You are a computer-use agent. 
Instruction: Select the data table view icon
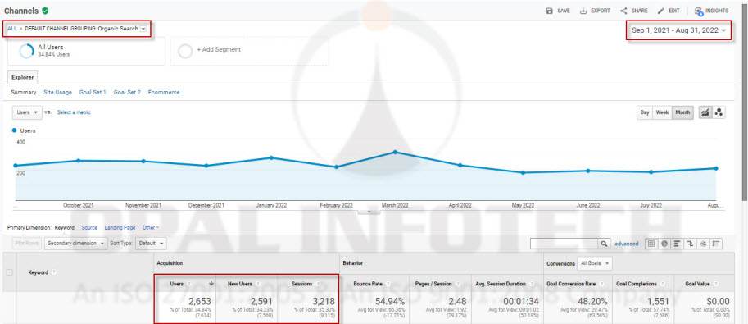tap(651, 244)
